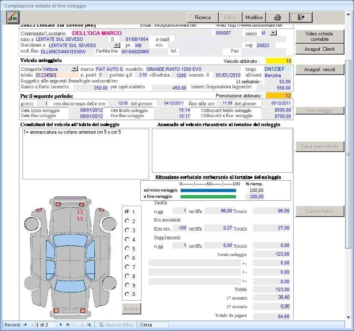Click the targa field DN123EF
This screenshot has width=354, height=331.
point(277,69)
